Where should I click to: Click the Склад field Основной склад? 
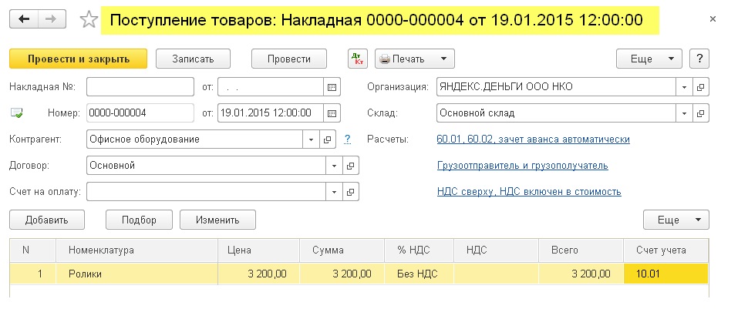click(x=556, y=113)
